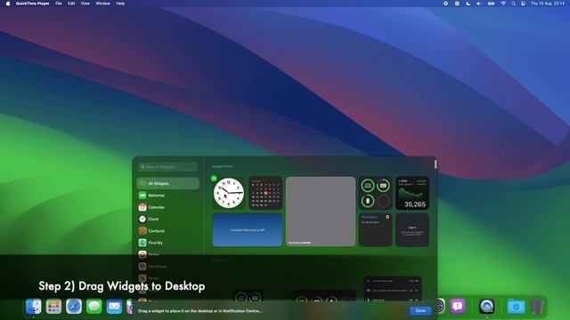Open the purple Feedback Assistant Dock icon
570x320 pixels.
pos(458,306)
